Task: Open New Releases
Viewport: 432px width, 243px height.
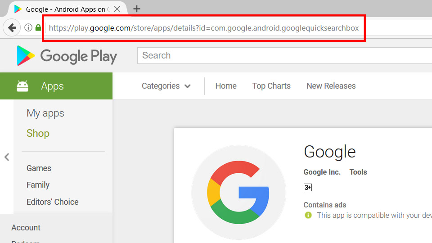Action: [331, 86]
